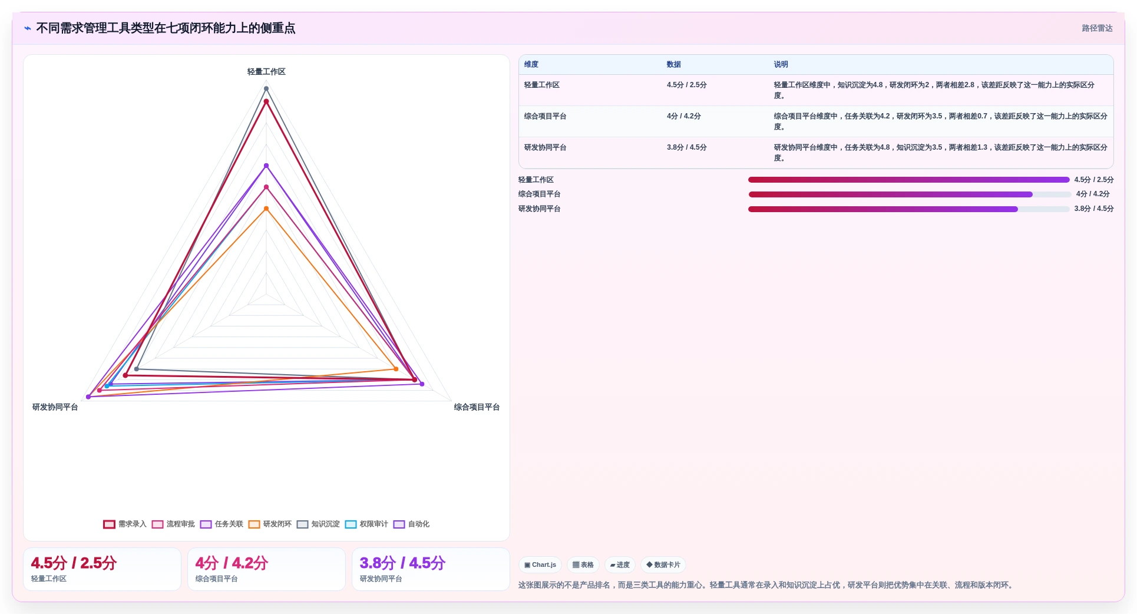Click the 综合项目平台 stat card
Image resolution: width=1137 pixels, height=614 pixels.
266,569
